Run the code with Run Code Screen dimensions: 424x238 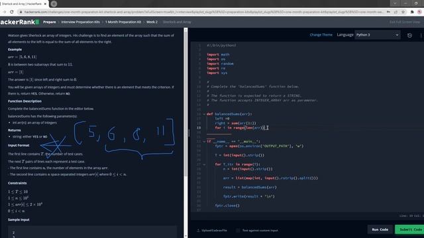point(380,229)
